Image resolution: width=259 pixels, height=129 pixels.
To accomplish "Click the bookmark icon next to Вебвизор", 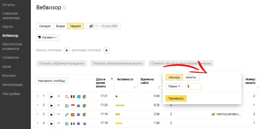I will pyautogui.click(x=65, y=8).
